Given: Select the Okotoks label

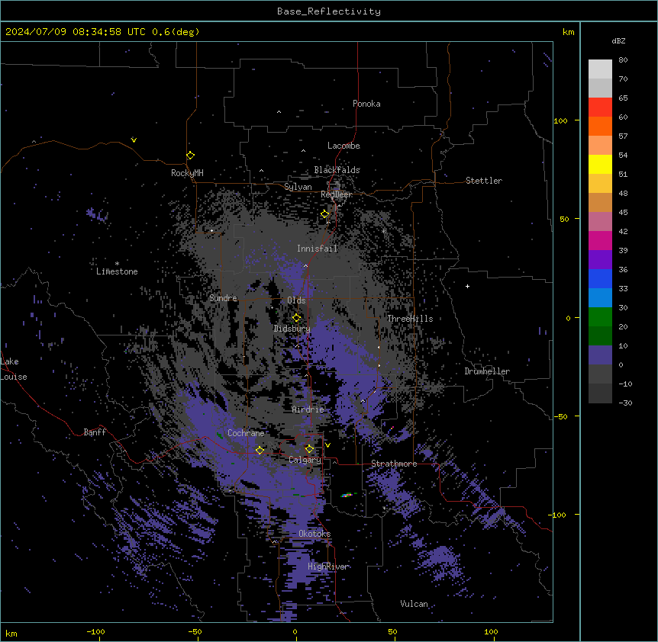Looking at the screenshot, I should point(314,534).
